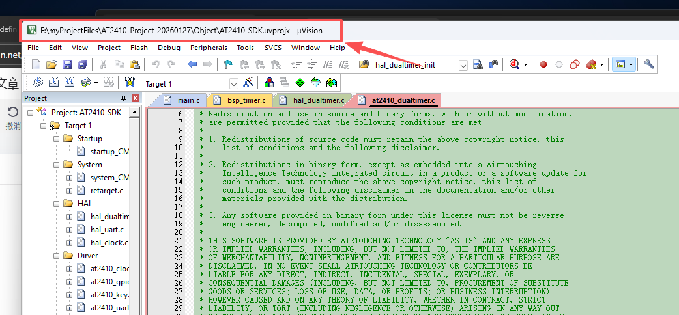Kill all breakpoints icon with yellow X
Screen dimensions: 679x315
coord(590,64)
